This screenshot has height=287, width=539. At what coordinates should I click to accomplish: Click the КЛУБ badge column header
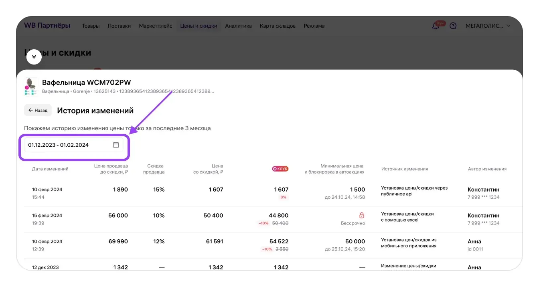click(x=280, y=169)
